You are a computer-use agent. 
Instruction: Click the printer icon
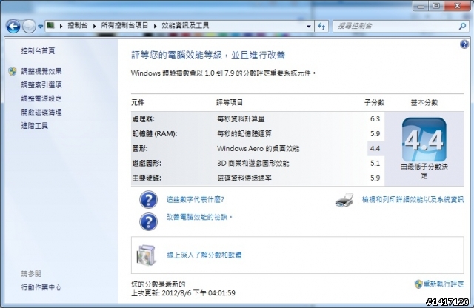[344, 200]
